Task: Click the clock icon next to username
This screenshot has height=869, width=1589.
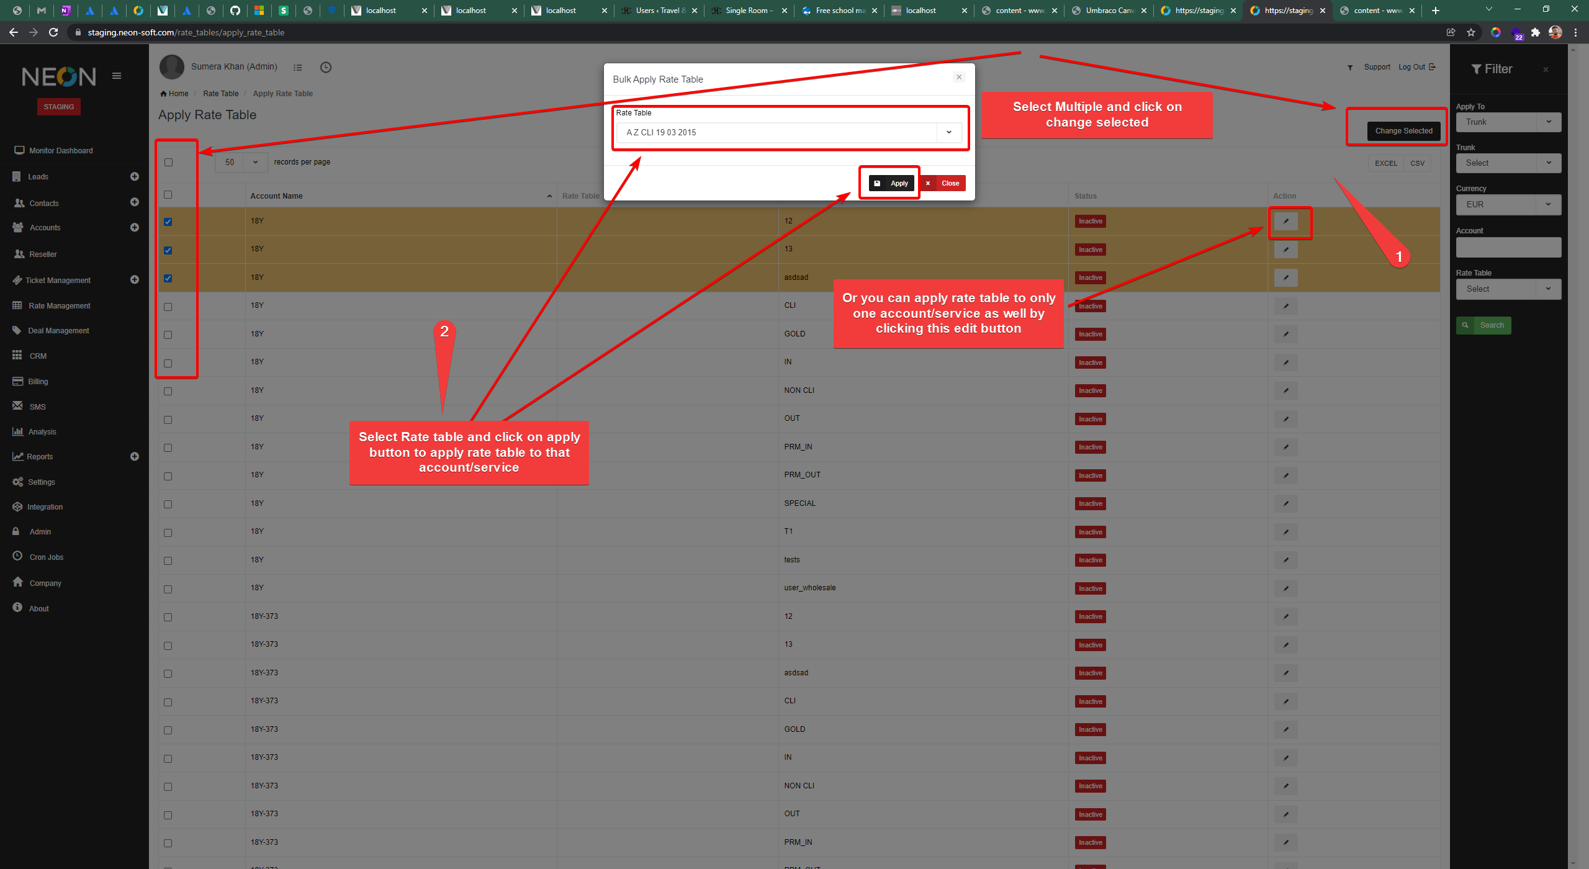Action: pos(325,67)
